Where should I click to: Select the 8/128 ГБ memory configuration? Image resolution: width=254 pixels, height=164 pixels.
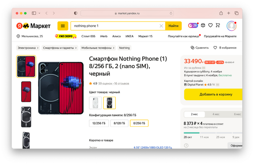click(x=119, y=123)
